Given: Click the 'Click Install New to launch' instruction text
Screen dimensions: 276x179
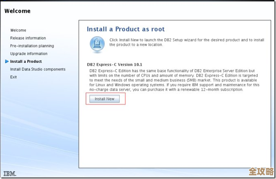Looking at the screenshot, I should coord(187,42).
